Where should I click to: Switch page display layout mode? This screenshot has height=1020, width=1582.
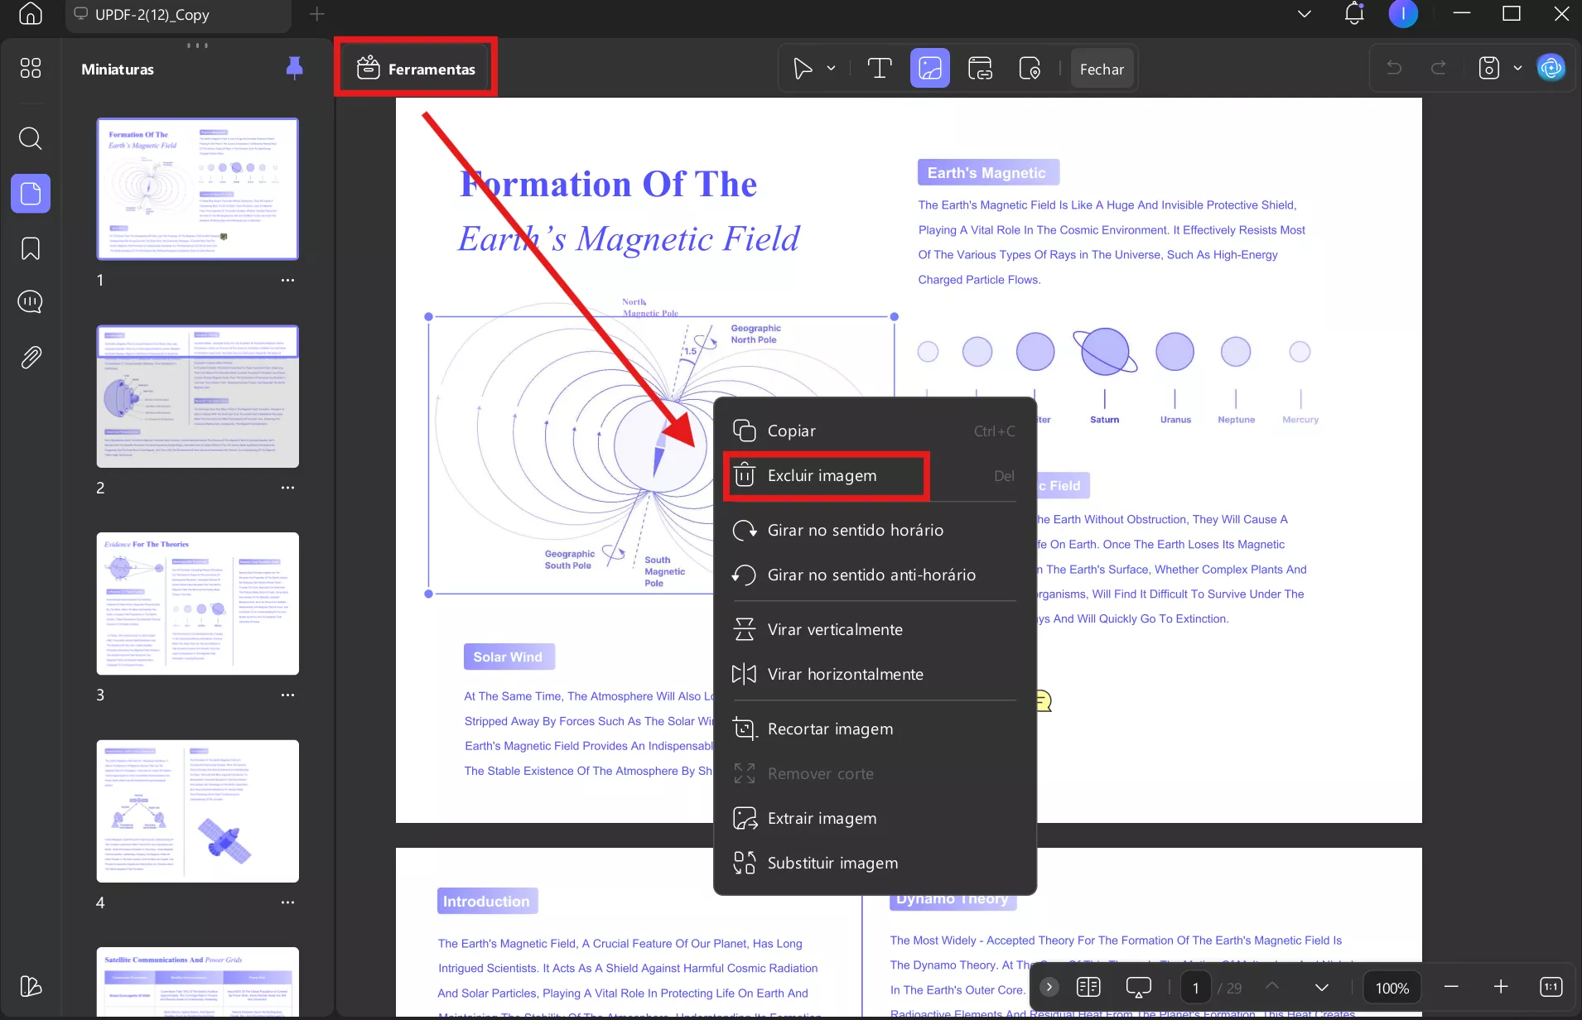1088,987
